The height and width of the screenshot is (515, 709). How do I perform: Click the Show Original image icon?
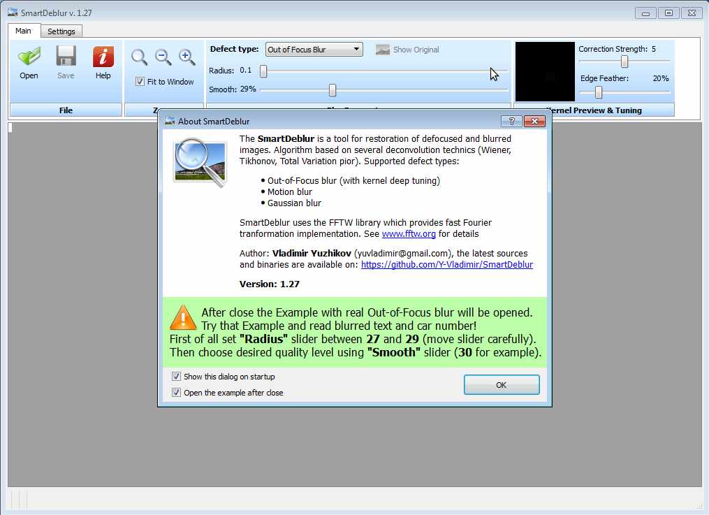[383, 50]
